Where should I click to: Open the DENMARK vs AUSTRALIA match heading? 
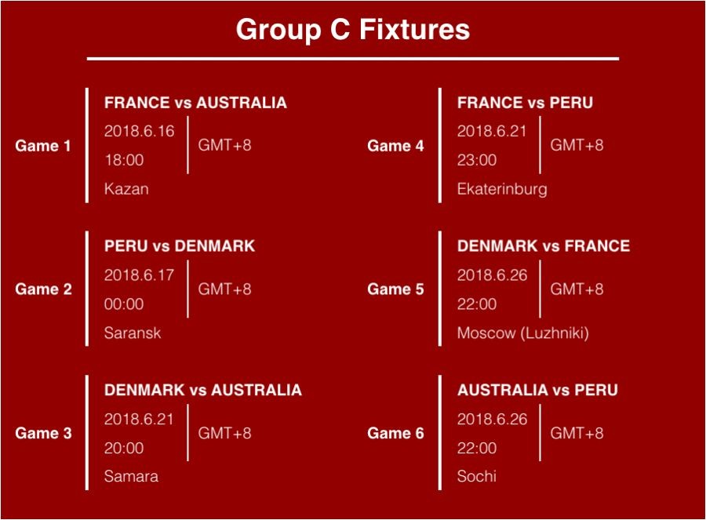[x=202, y=390]
